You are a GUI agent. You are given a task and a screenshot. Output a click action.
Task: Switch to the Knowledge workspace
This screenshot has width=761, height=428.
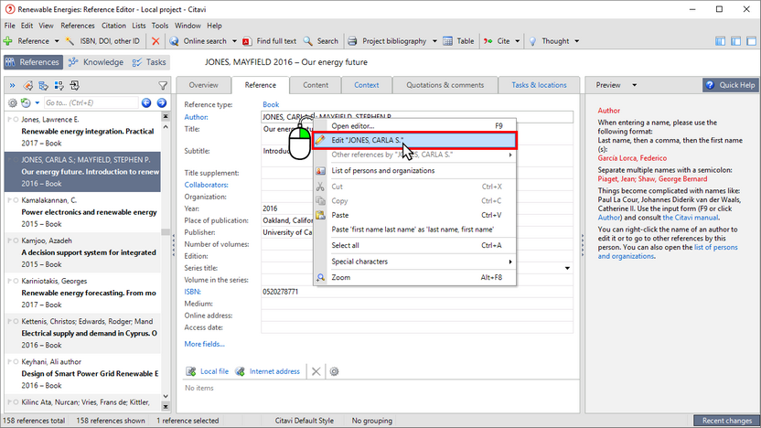pyautogui.click(x=96, y=62)
